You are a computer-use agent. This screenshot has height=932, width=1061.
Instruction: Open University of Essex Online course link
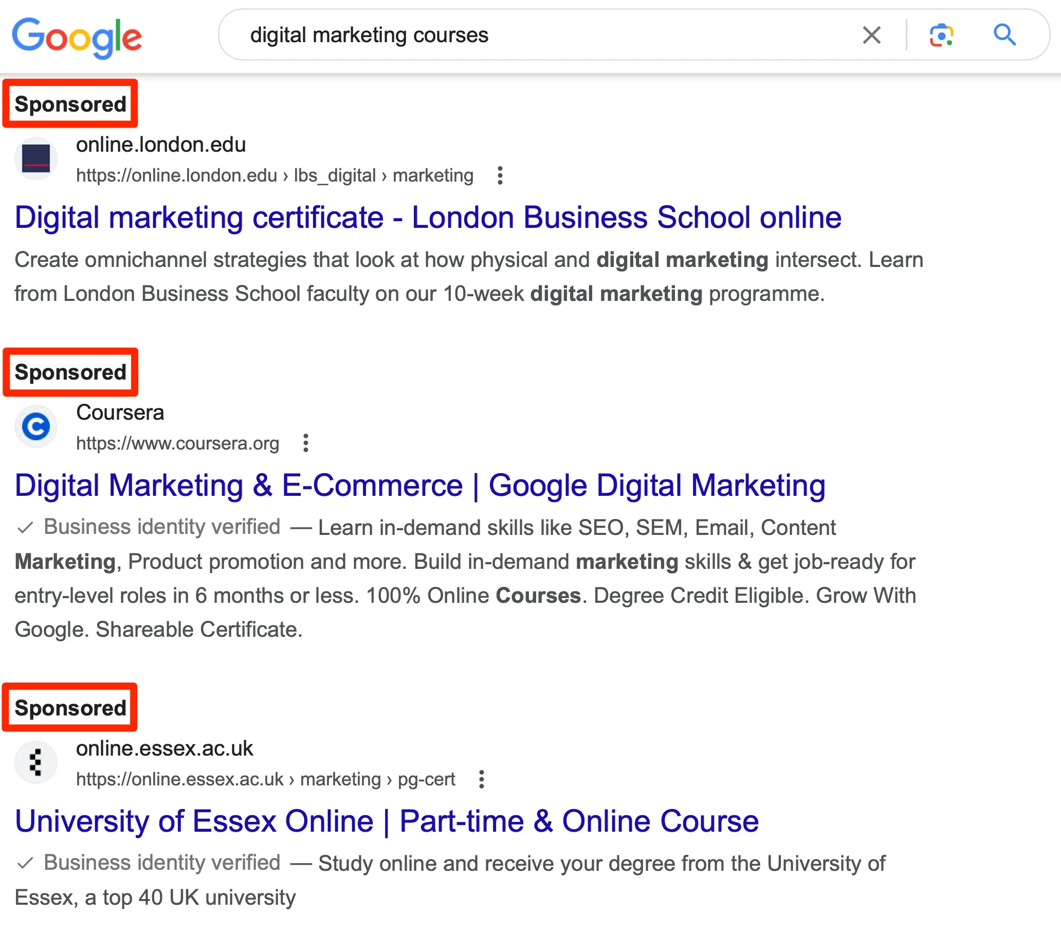pyautogui.click(x=387, y=821)
